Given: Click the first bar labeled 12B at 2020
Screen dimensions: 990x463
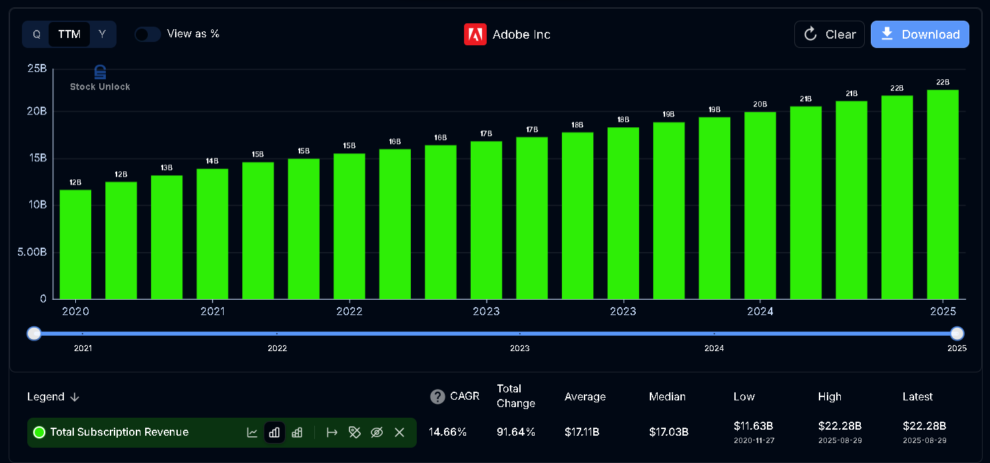Looking at the screenshot, I should (75, 244).
